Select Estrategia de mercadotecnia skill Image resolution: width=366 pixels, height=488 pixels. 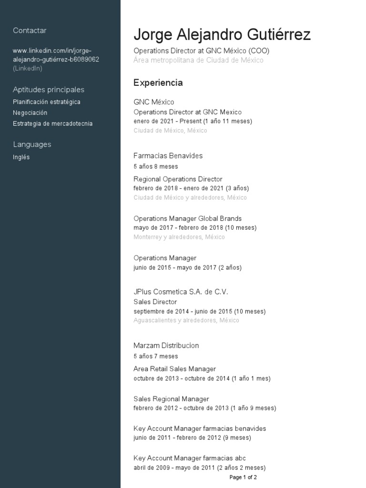pyautogui.click(x=53, y=124)
